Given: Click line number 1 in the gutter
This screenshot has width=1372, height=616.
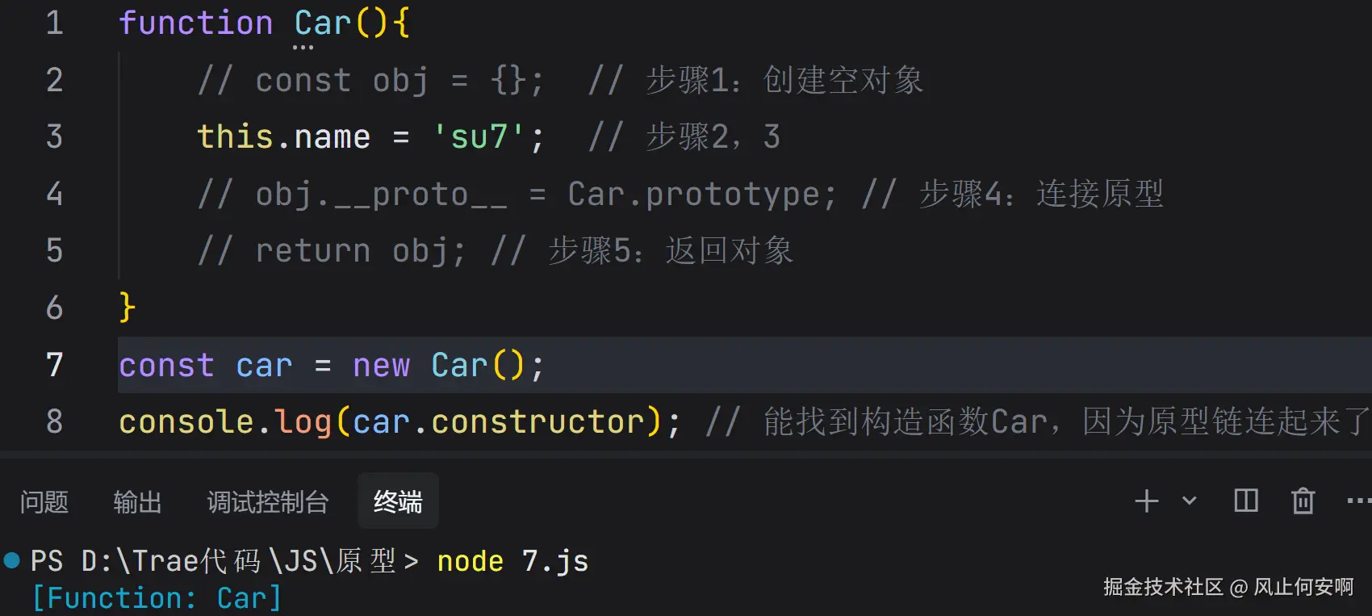Looking at the screenshot, I should pyautogui.click(x=54, y=23).
